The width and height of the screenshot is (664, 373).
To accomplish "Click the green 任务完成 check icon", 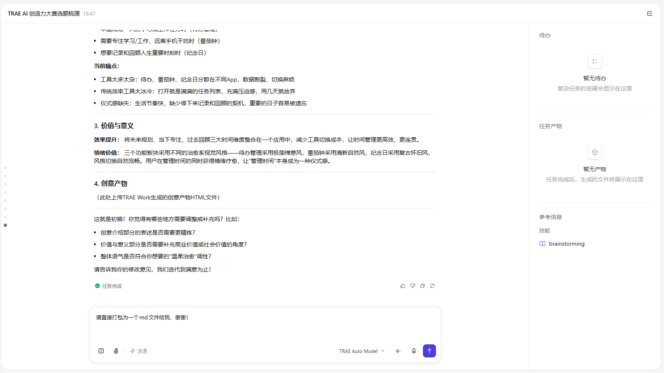I will [97, 286].
